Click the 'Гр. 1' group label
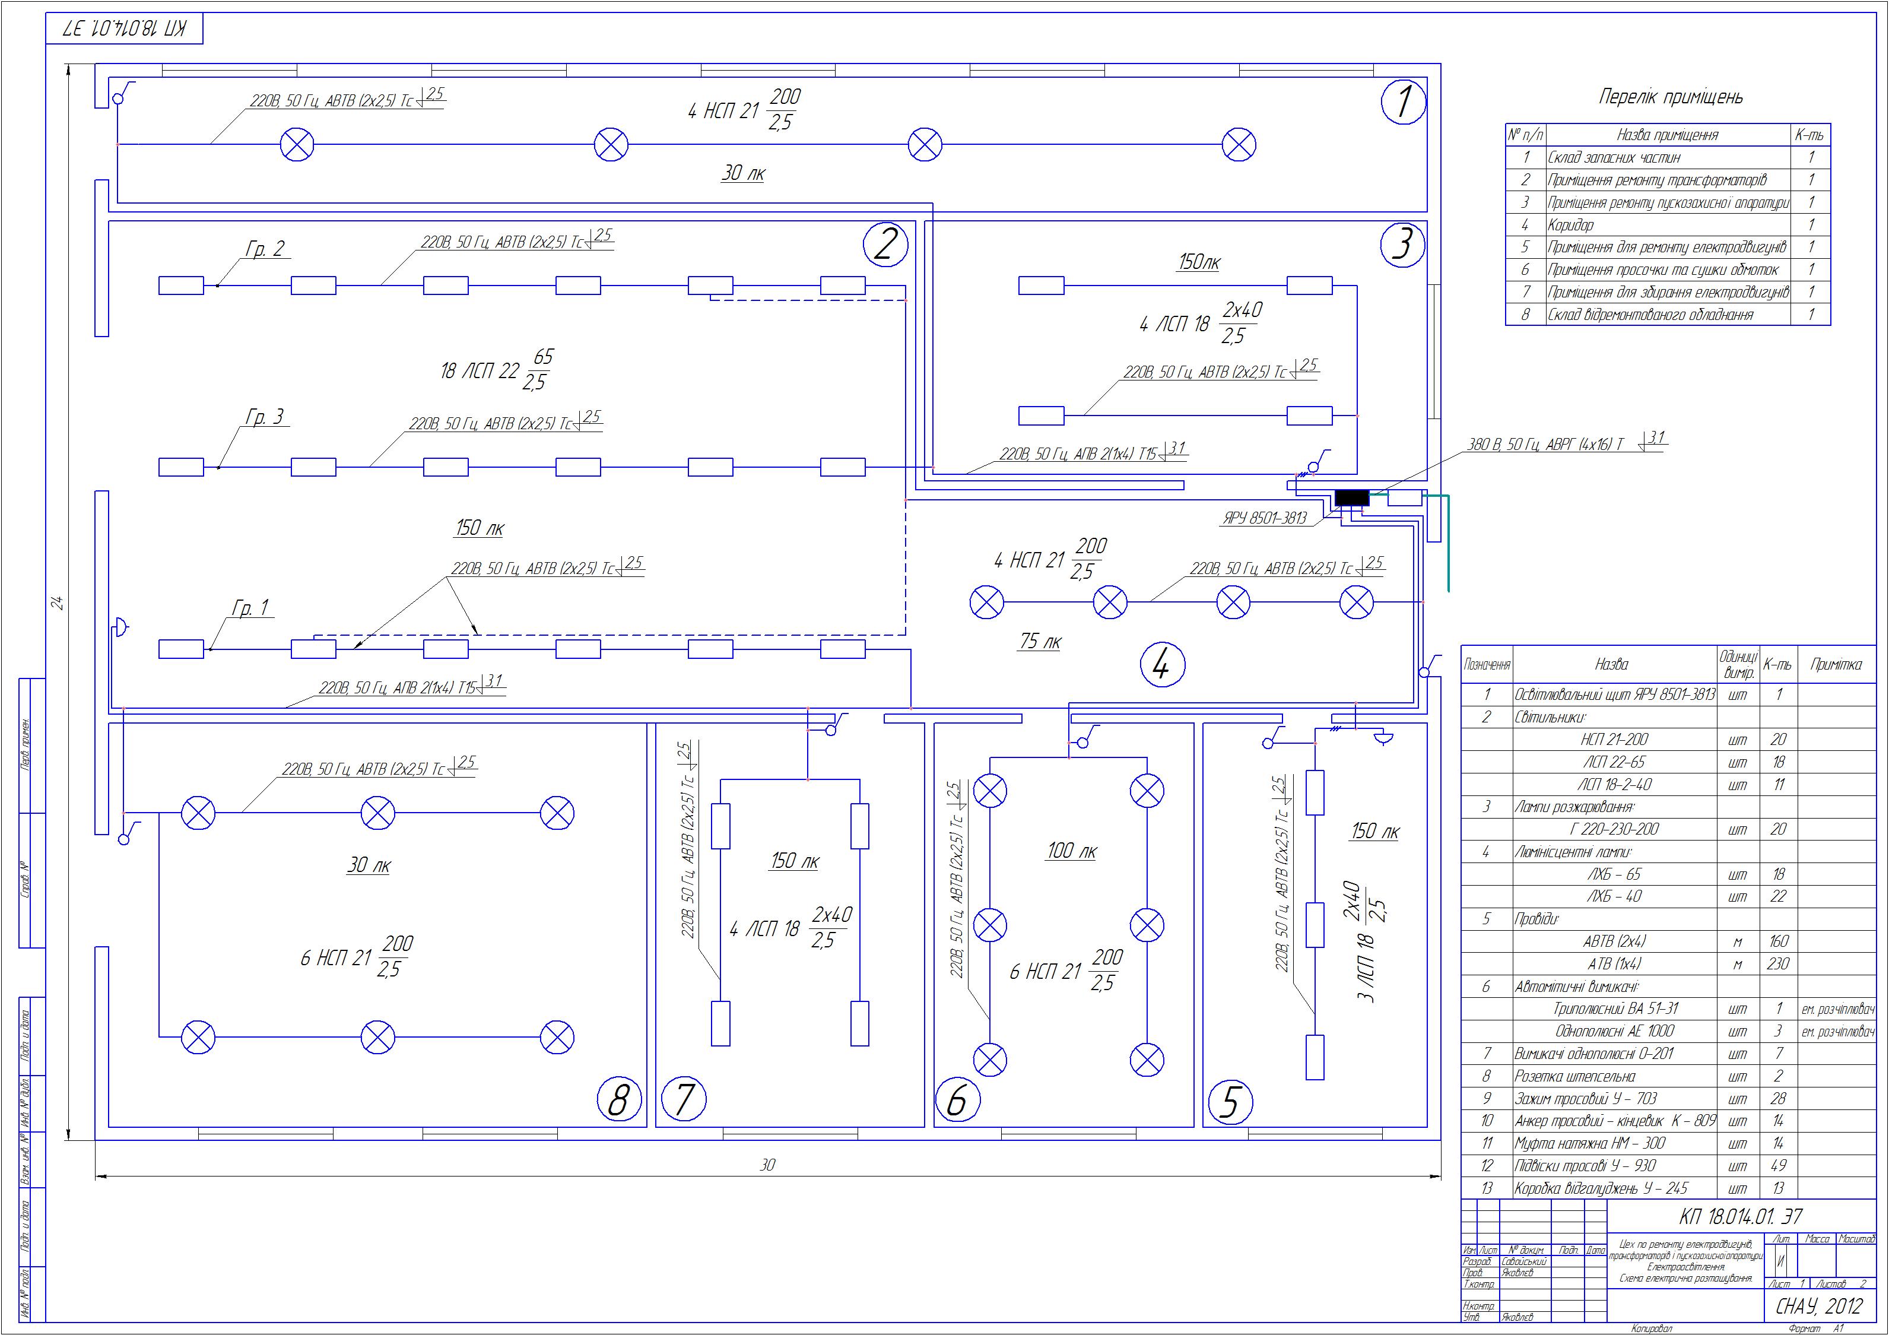This screenshot has height=1335, width=1889. click(250, 608)
